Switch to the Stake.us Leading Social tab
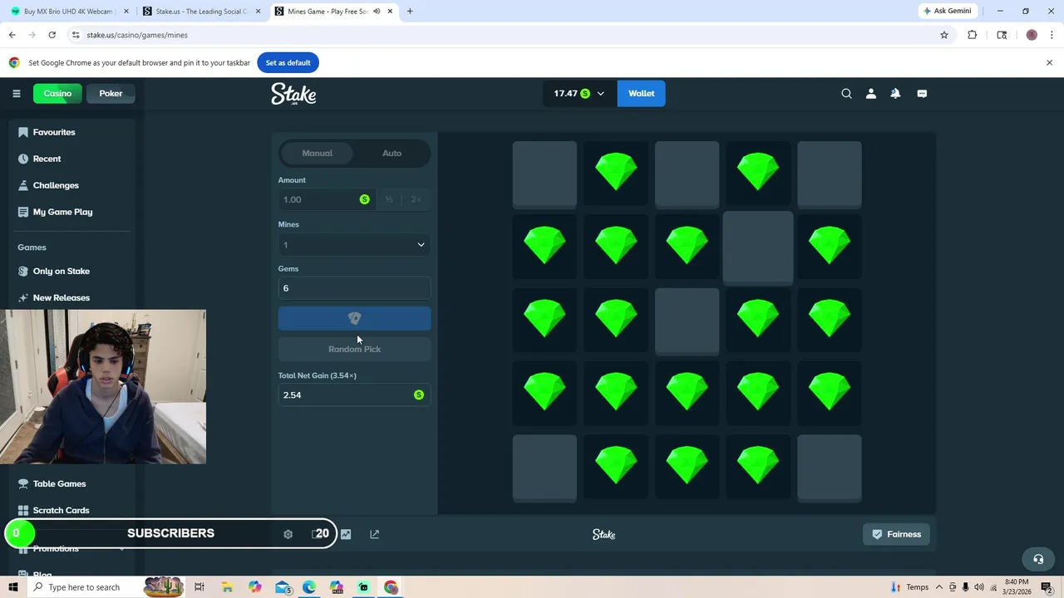Viewport: 1064px width, 598px height. pos(202,12)
